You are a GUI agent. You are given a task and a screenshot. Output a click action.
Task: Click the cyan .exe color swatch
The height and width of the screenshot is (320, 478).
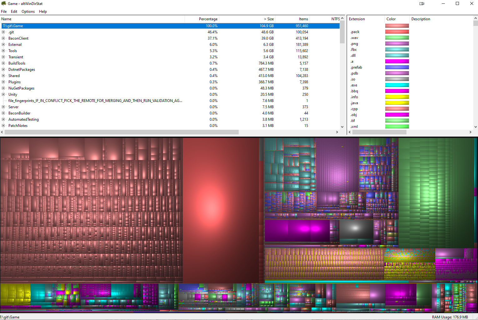[x=397, y=85]
